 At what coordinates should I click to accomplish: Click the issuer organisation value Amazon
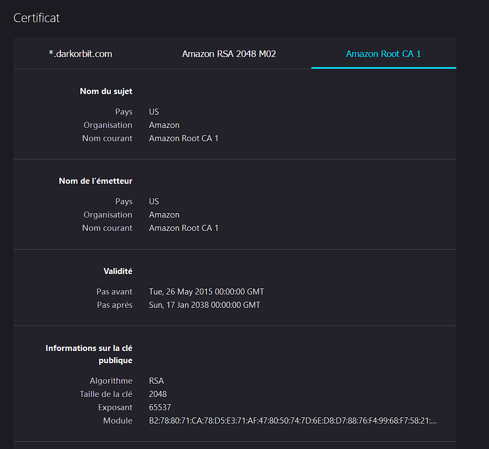click(x=164, y=215)
